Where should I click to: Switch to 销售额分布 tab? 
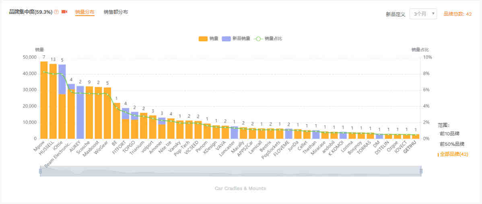(116, 12)
